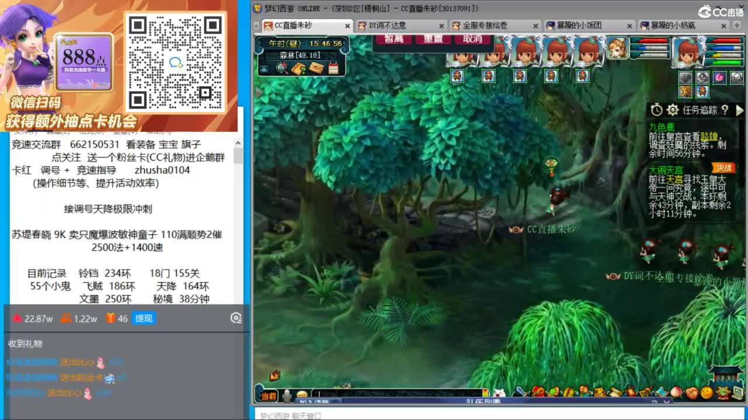Open the world map search magnifier icon

click(x=282, y=68)
